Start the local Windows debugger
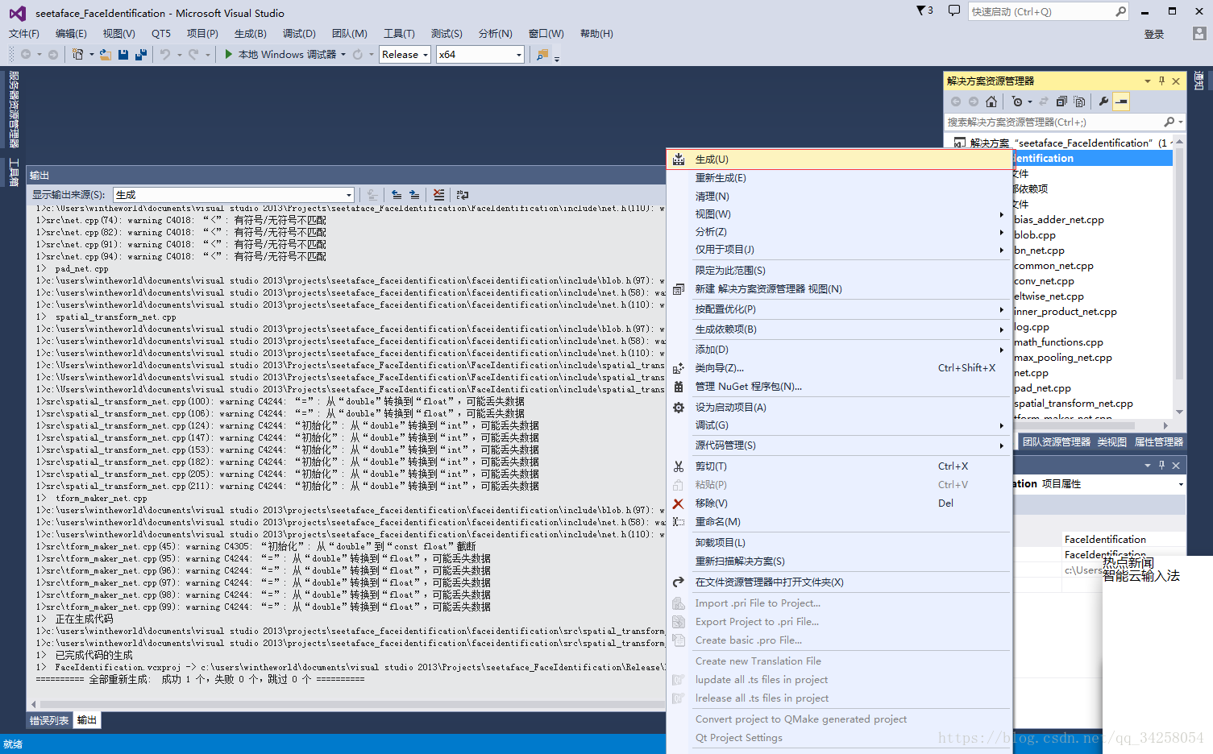This screenshot has height=754, width=1213. pos(280,54)
